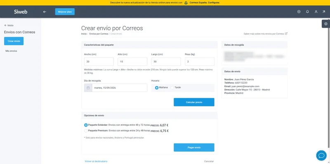The height and width of the screenshot is (164, 330).
Task: Click the Volver al destinatario link
Action: [x=96, y=161]
